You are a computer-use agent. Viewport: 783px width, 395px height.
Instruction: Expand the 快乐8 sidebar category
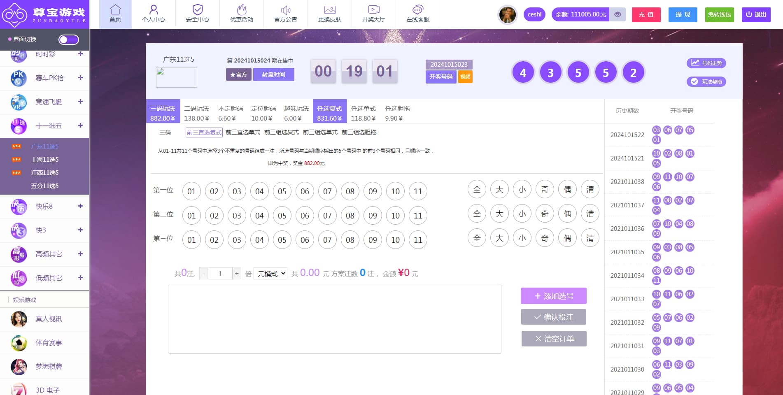80,206
